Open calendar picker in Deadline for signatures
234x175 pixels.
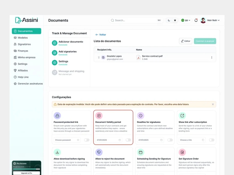161,140
